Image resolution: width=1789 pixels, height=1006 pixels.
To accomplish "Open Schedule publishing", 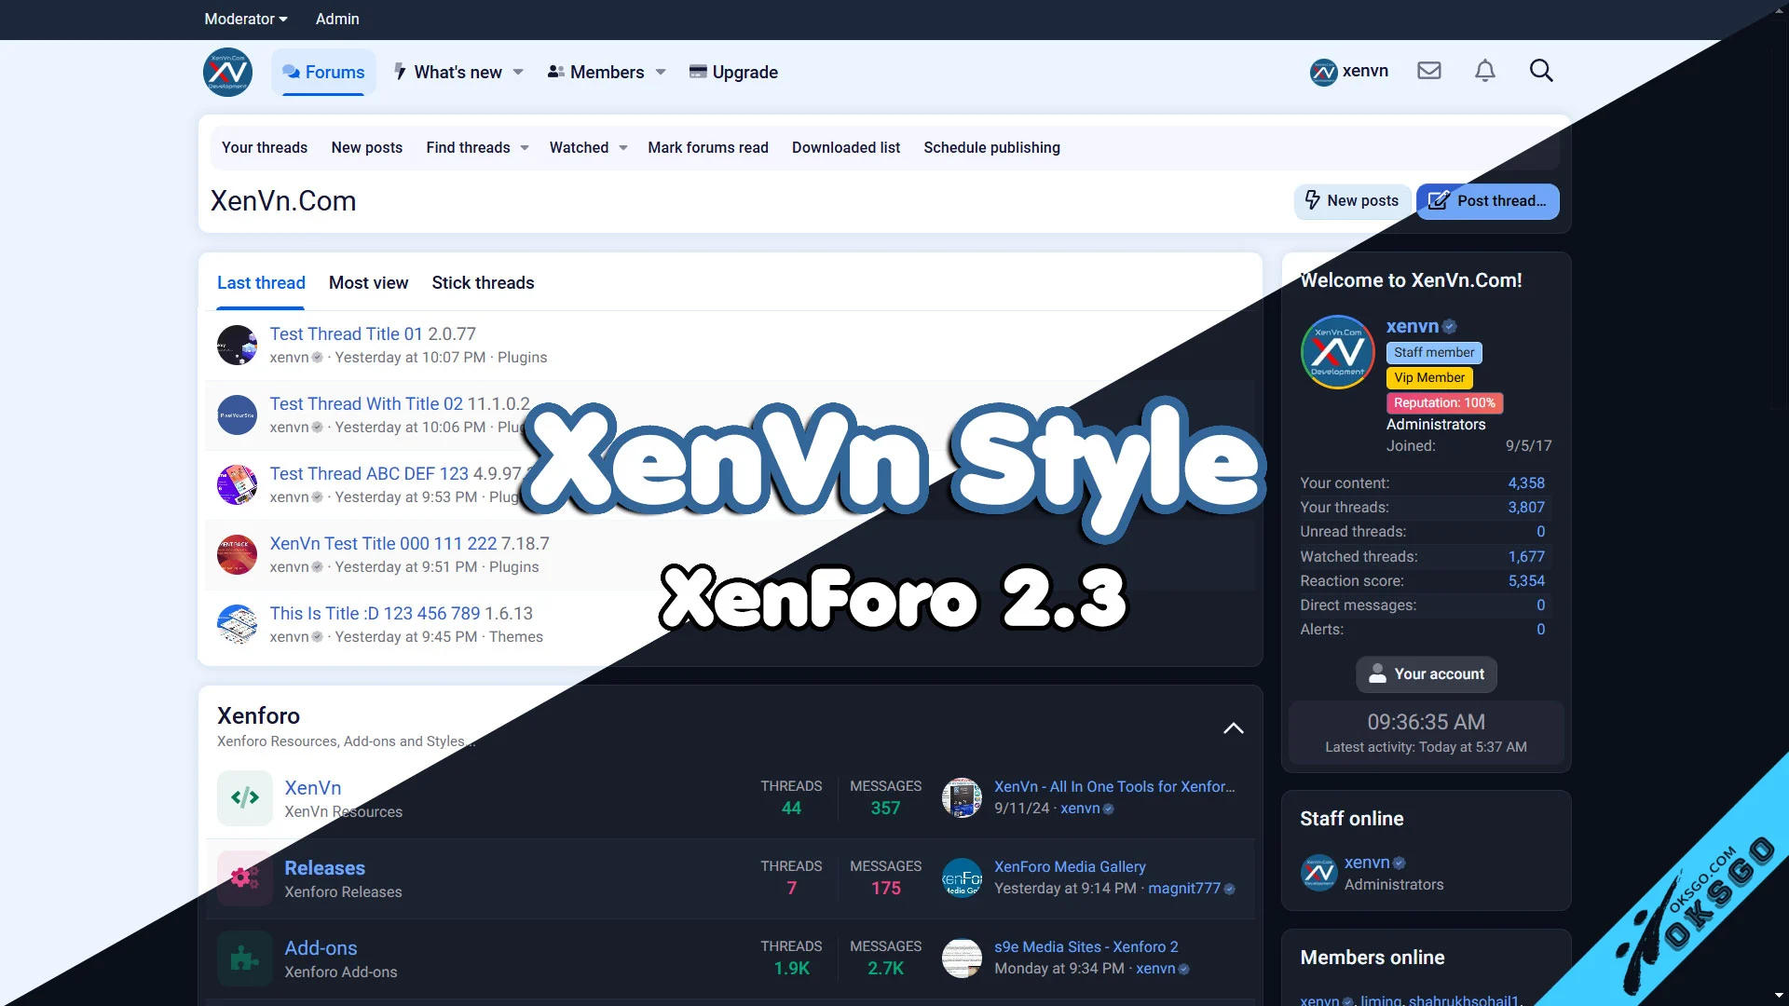I will [991, 147].
